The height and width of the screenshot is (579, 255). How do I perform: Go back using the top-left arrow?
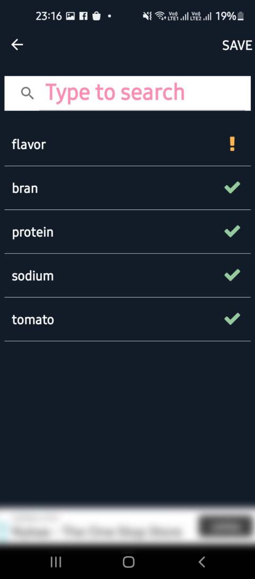(17, 45)
